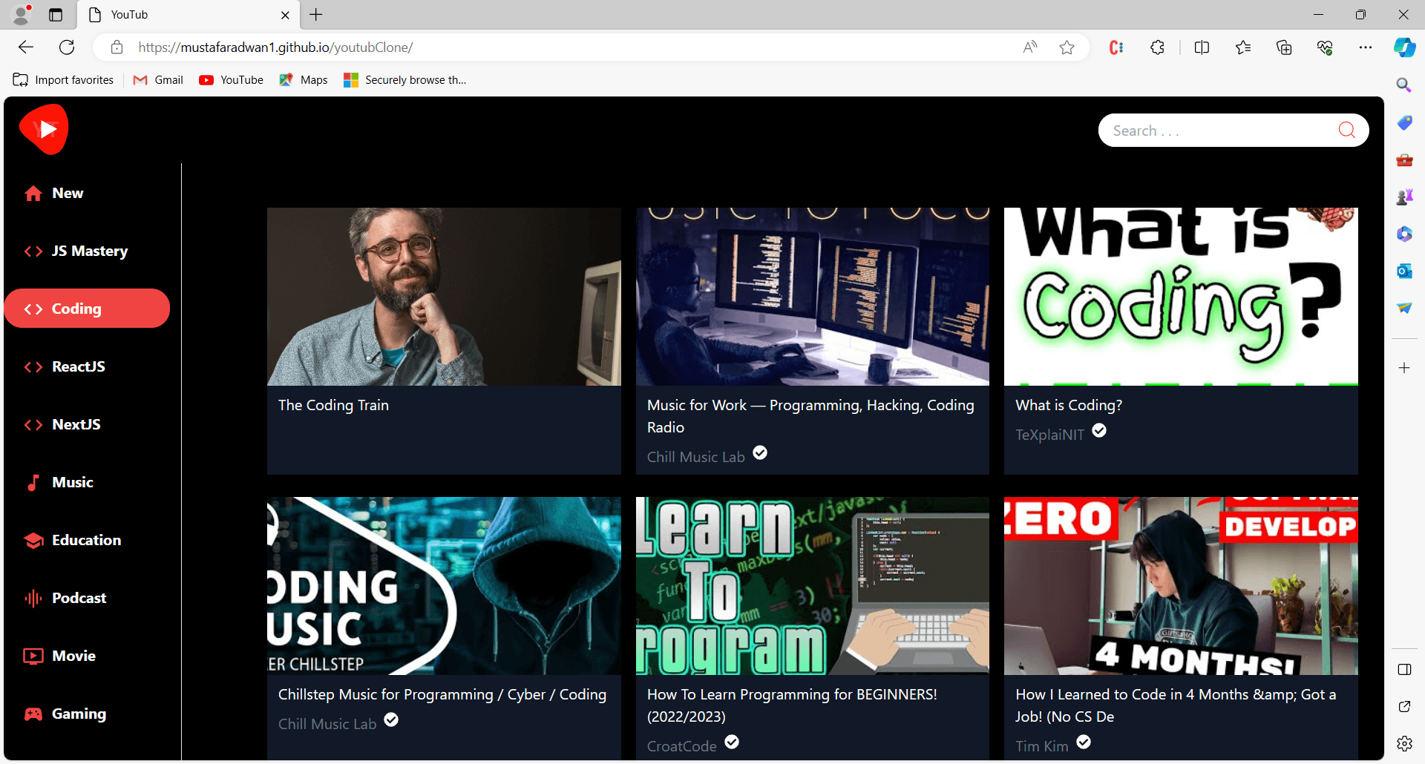The image size is (1425, 764).
Task: Open the Education category
Action: click(87, 540)
